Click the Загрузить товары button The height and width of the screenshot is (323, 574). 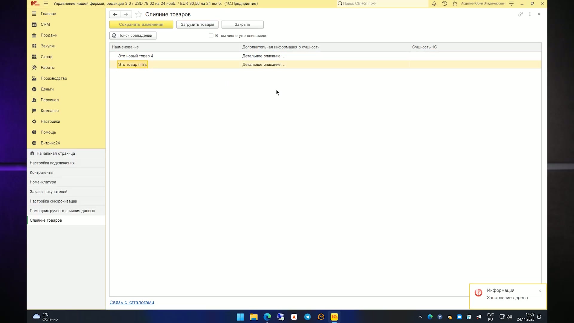coord(197,25)
